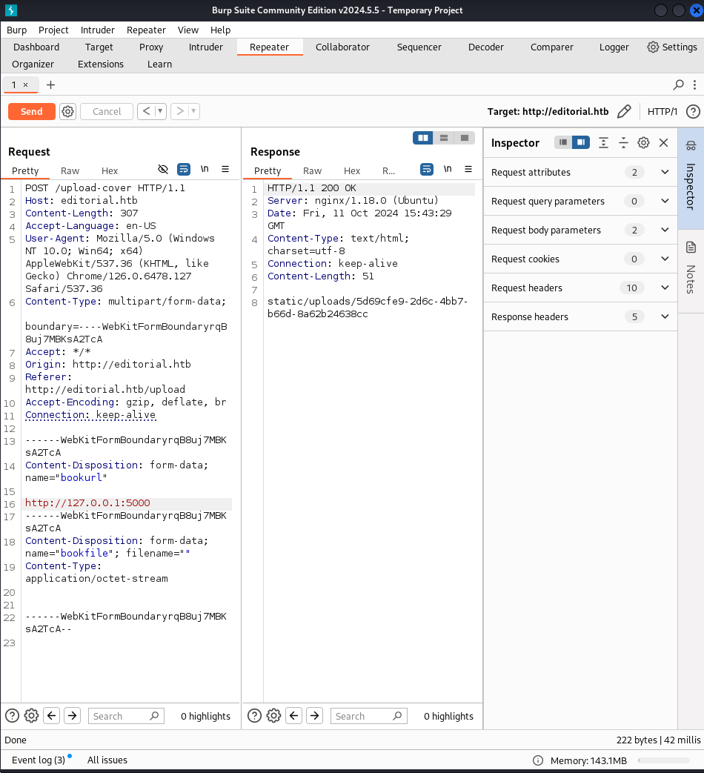Jump to previous Request search match
The width and height of the screenshot is (704, 773).
point(52,715)
